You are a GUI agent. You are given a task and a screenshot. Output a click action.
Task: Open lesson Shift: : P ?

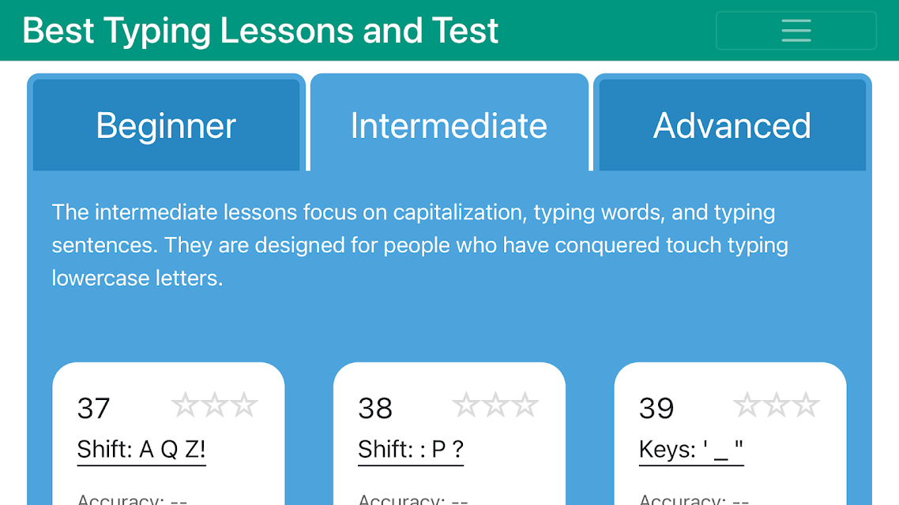coord(411,450)
